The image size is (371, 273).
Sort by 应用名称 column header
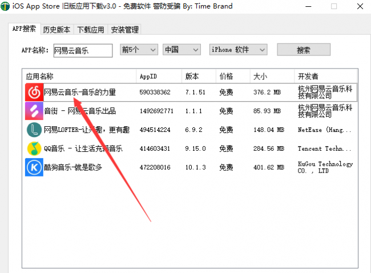pyautogui.click(x=79, y=76)
